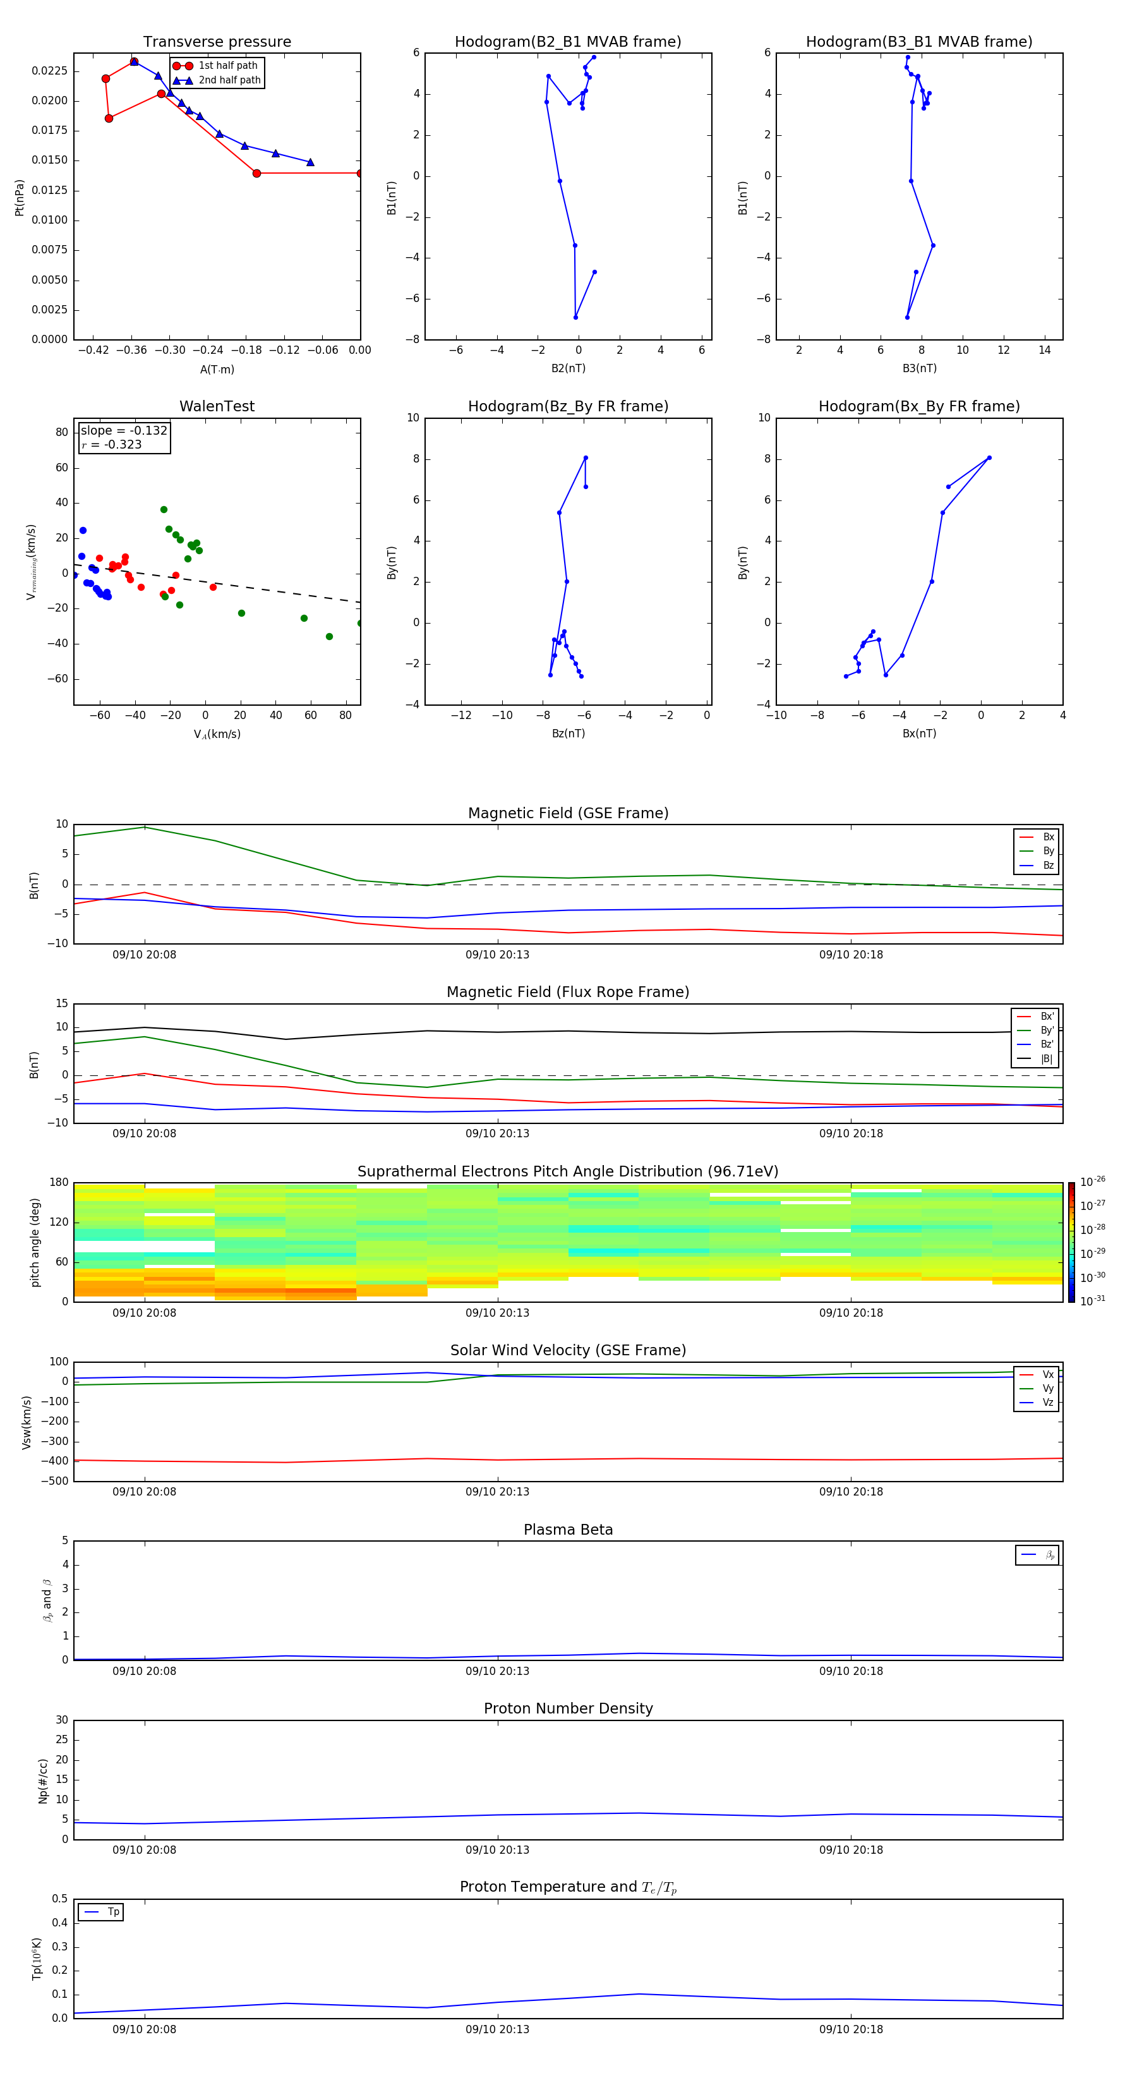This screenshot has width=1137, height=2085.
Task: Click '09/10 20:08' tick under Proton Temperature plot
Action: tap(144, 2029)
